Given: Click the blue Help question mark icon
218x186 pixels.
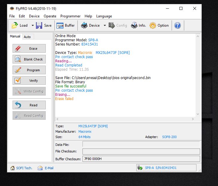Looking at the screenshot, I should pos(178,25).
